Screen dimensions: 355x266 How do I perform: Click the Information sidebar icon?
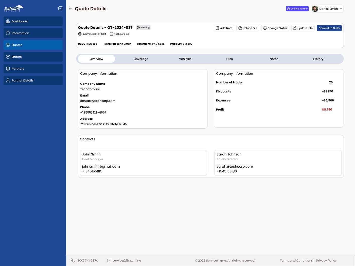coord(8,33)
